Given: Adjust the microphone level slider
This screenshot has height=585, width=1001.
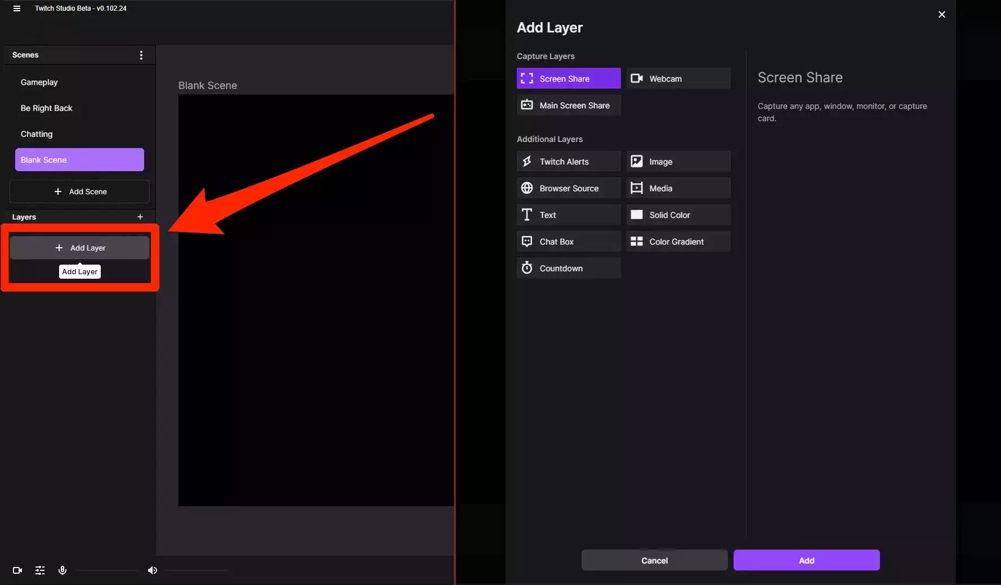Looking at the screenshot, I should tap(107, 570).
